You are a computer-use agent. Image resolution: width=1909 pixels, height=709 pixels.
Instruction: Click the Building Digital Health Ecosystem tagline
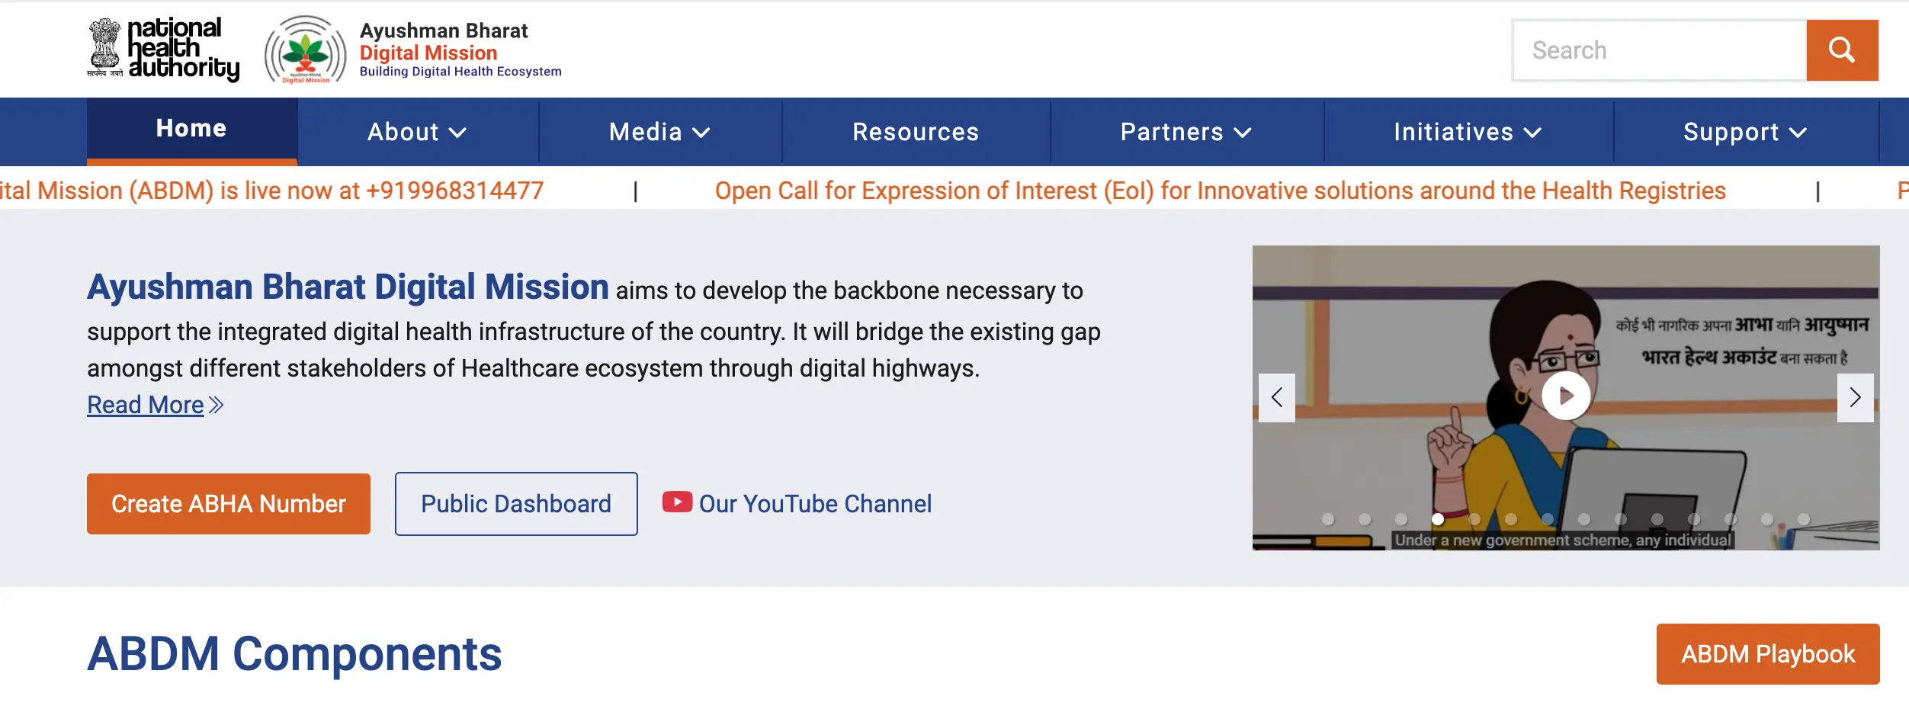tap(460, 72)
